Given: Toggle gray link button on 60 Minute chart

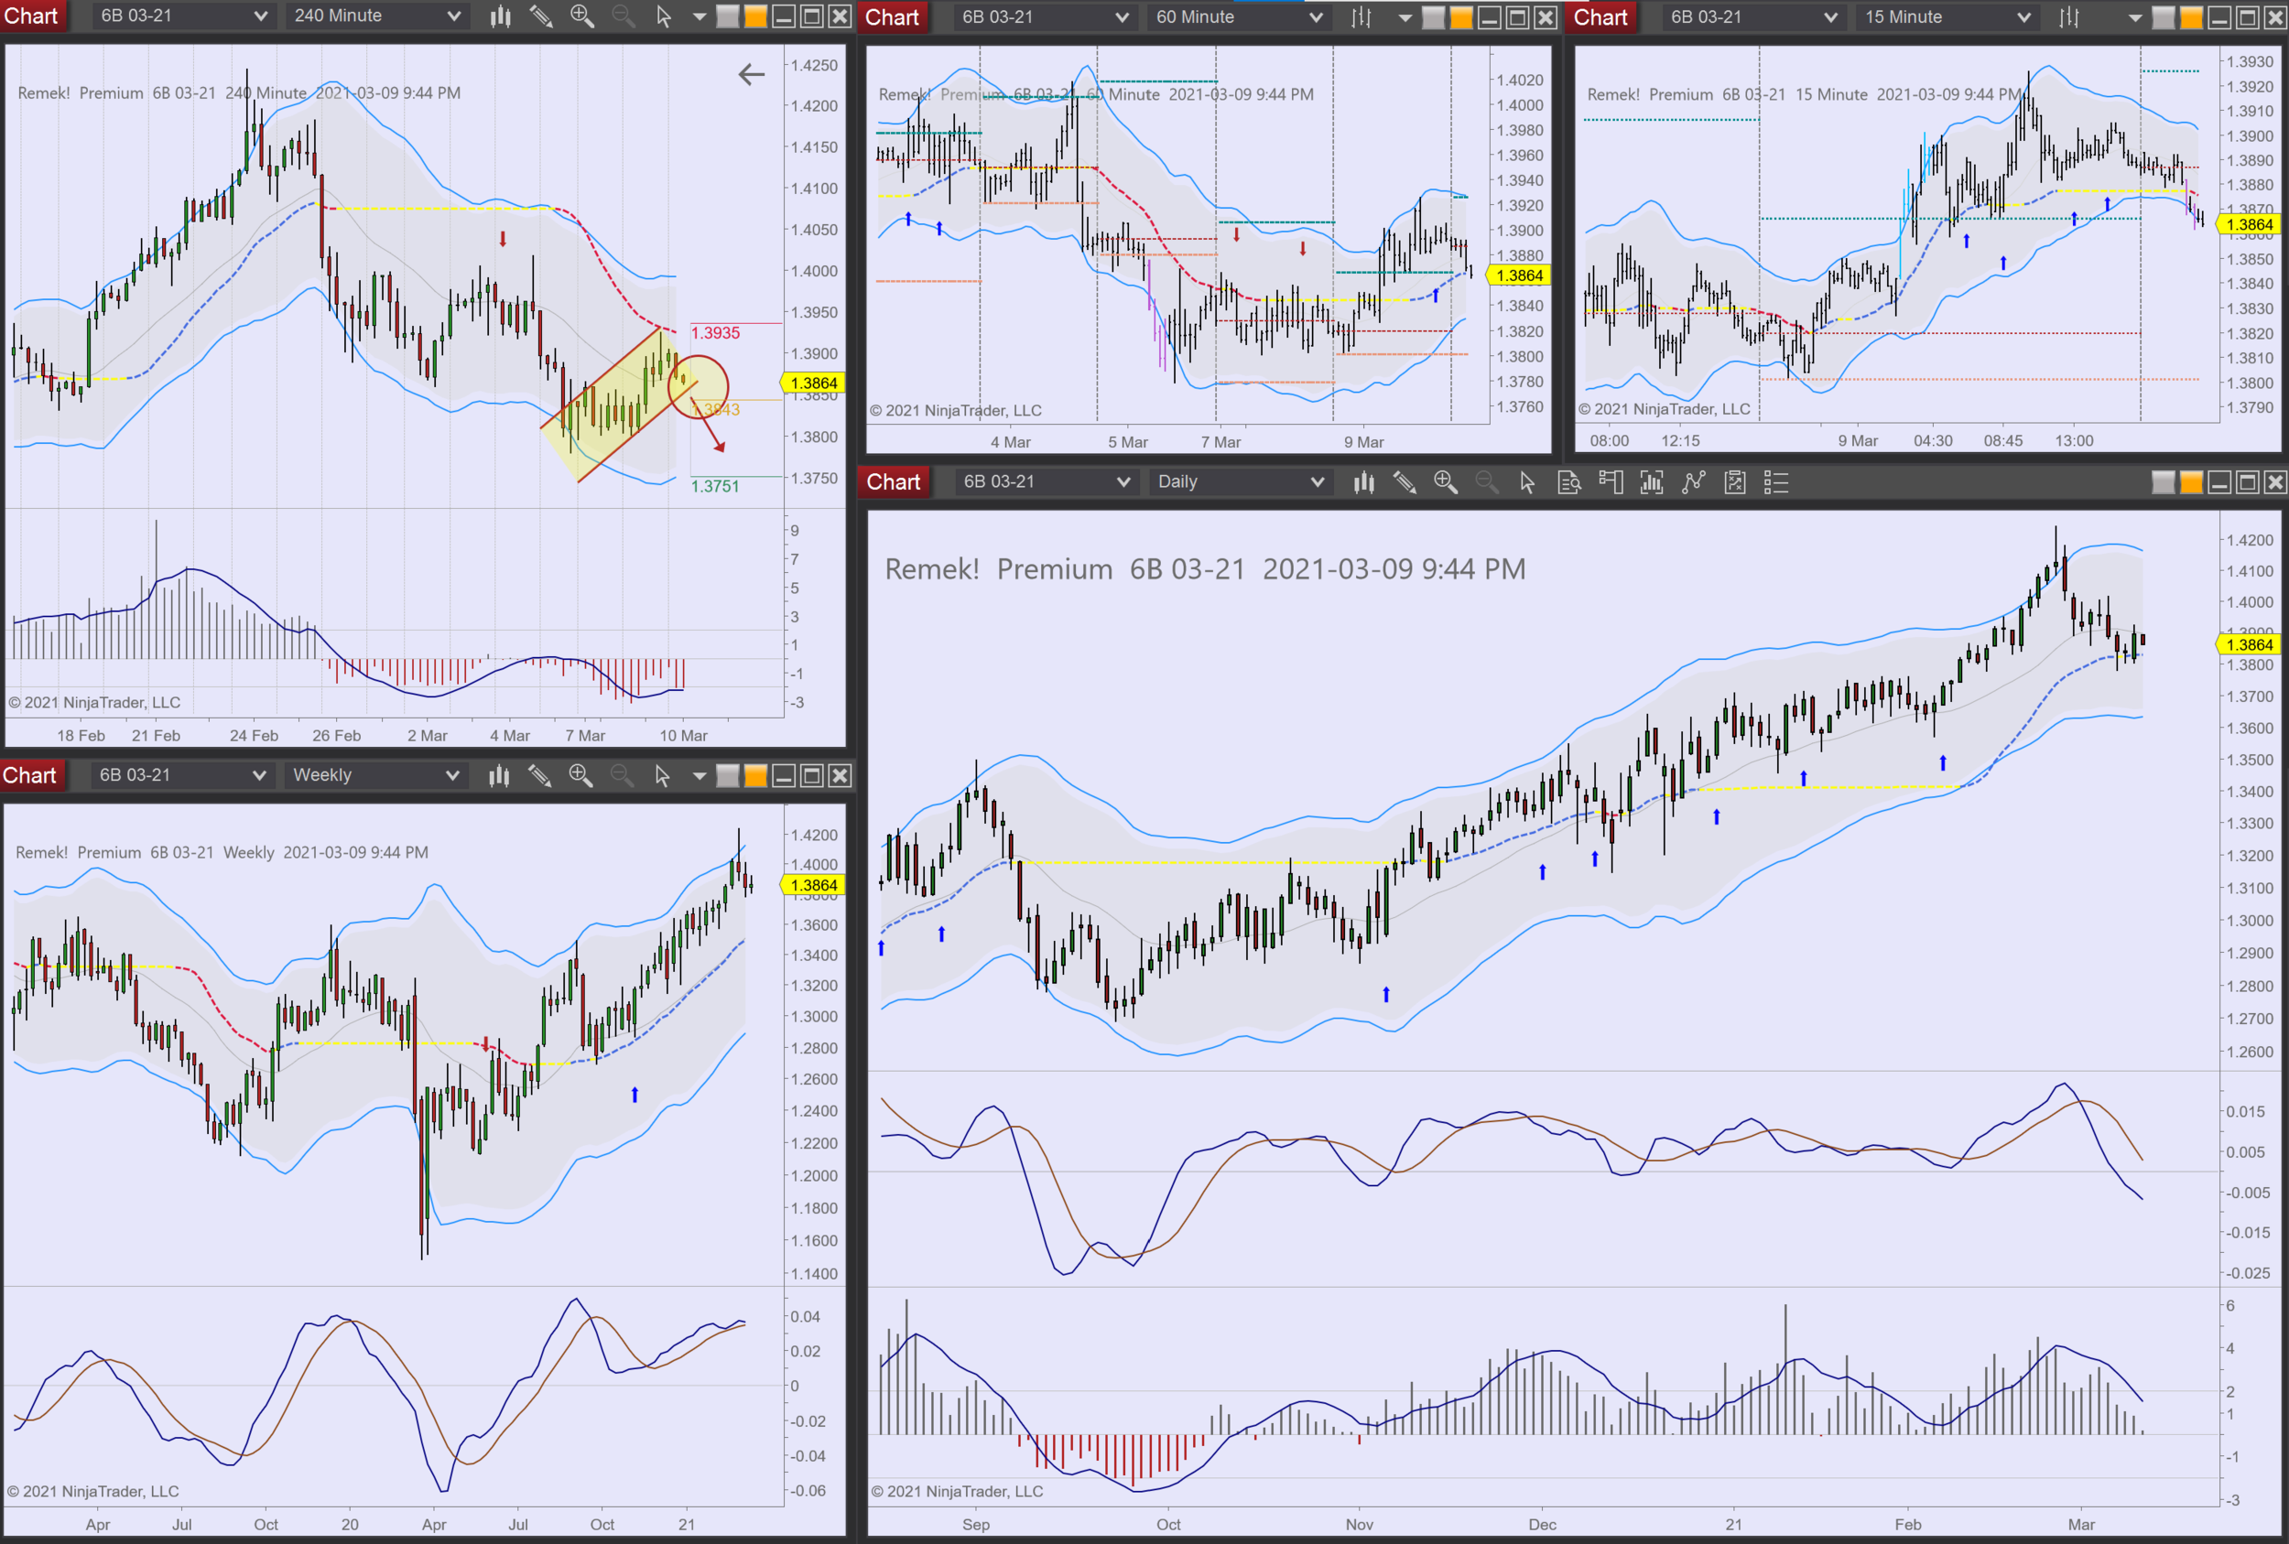Looking at the screenshot, I should 1434,16.
